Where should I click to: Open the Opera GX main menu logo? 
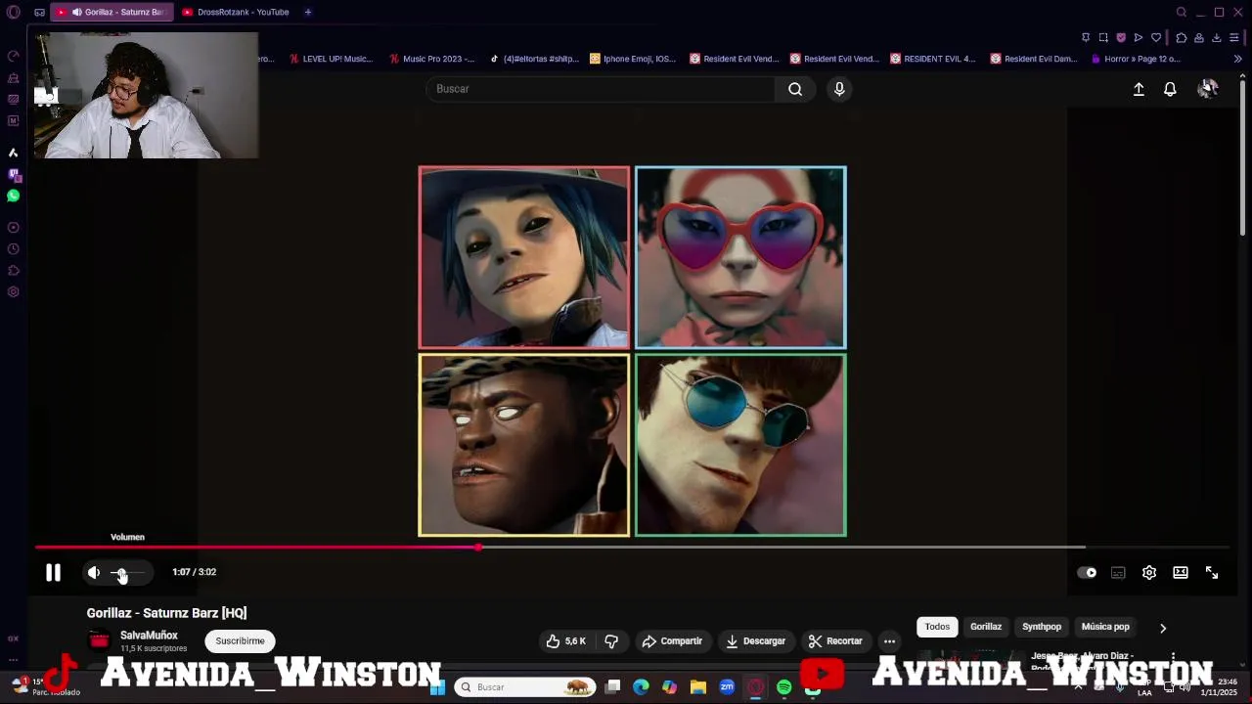13,12
